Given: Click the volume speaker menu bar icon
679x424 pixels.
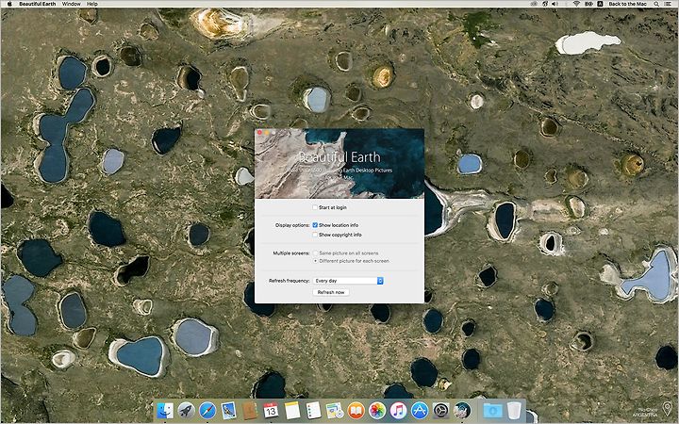Looking at the screenshot, I should [555, 4].
